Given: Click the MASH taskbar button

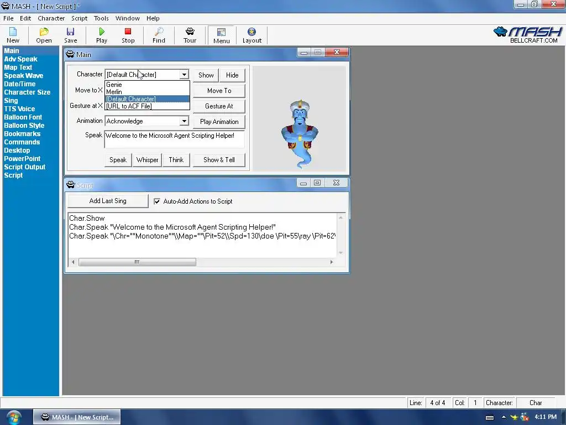Looking at the screenshot, I should 77,417.
